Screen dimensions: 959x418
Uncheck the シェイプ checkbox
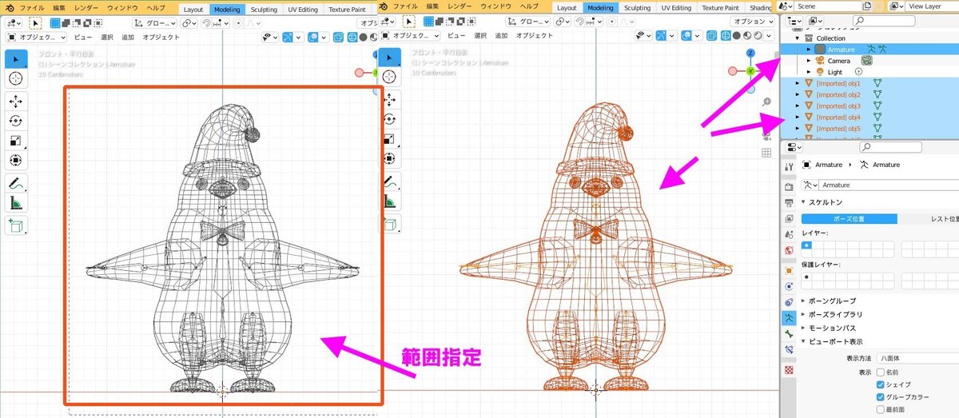(881, 384)
